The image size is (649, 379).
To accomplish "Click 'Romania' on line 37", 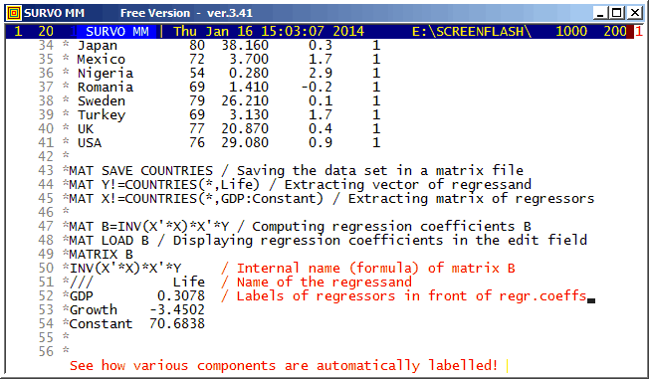I will click(106, 88).
